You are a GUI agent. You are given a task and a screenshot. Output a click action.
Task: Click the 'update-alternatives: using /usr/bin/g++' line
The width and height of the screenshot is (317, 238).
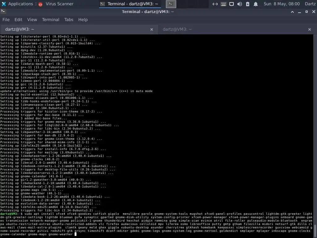tap(76, 91)
